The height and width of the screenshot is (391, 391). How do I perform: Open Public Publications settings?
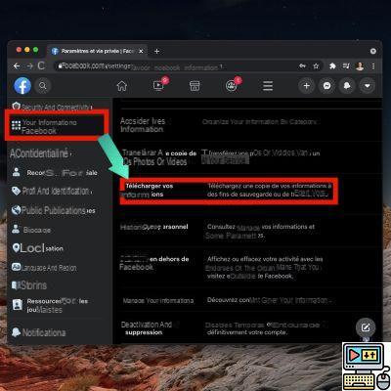(x=53, y=210)
